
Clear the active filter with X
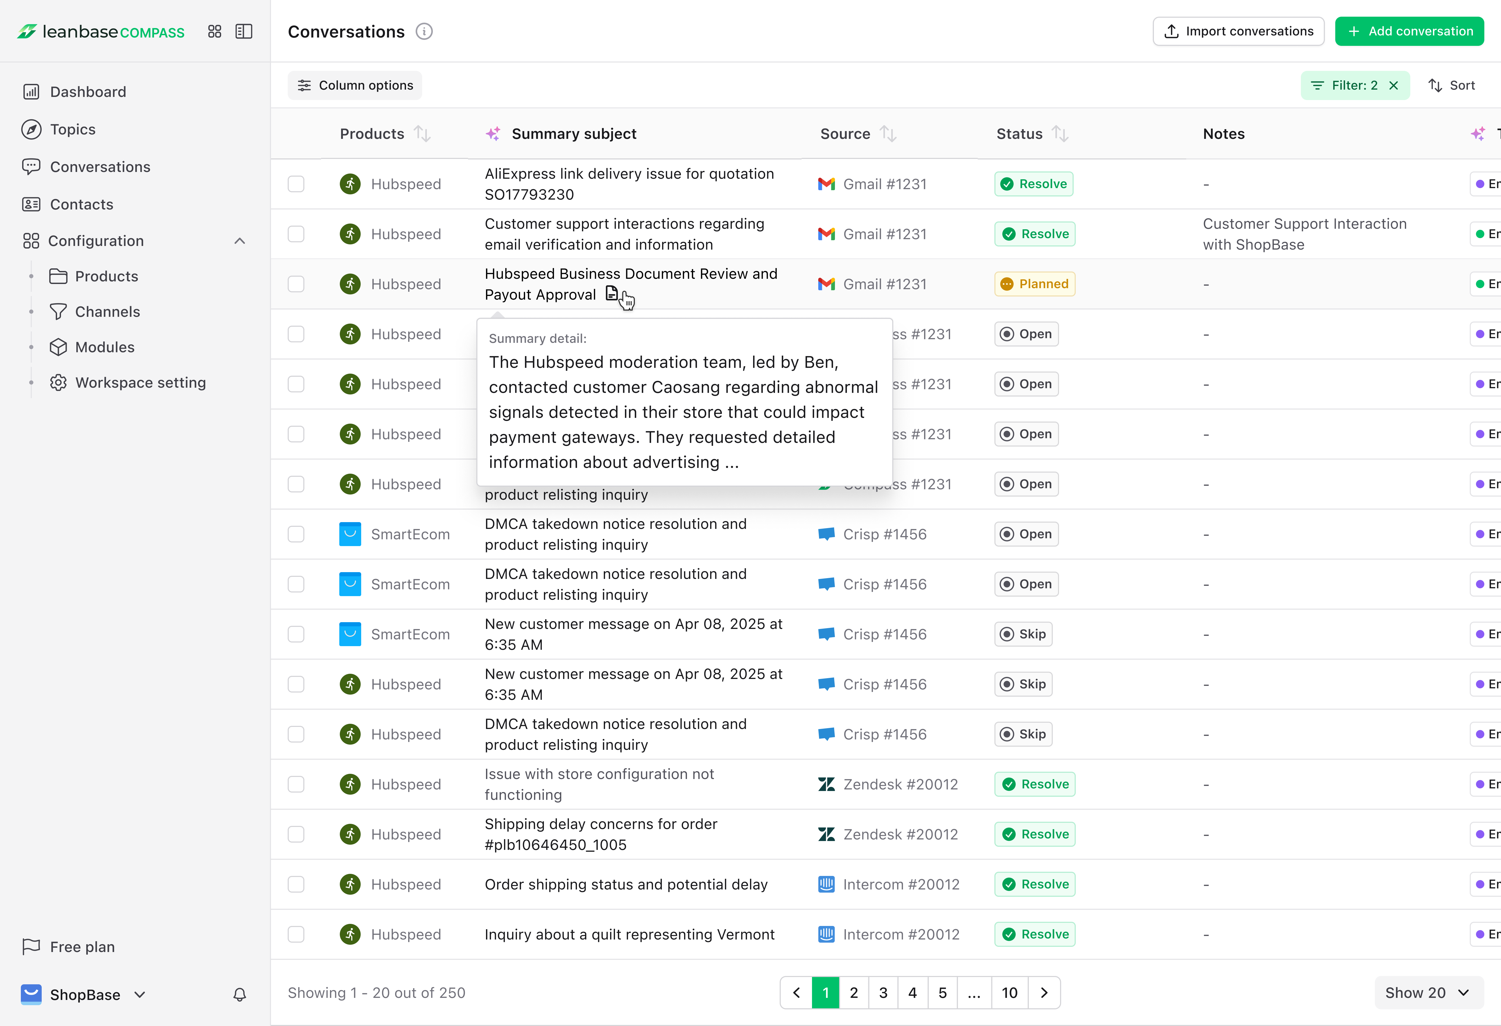point(1394,85)
